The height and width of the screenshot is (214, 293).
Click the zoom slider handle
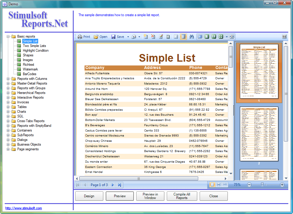262,185
